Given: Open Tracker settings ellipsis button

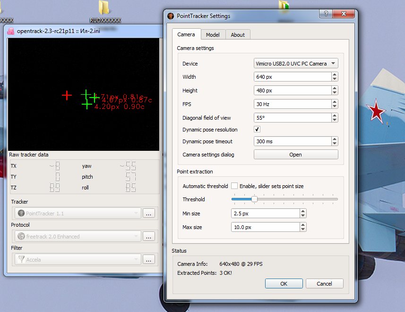Looking at the screenshot, I should pos(148,213).
